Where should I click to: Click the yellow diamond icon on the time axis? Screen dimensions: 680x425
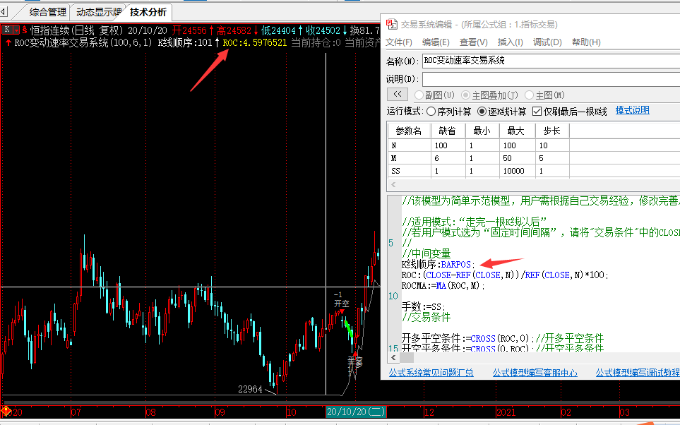click(x=6, y=411)
